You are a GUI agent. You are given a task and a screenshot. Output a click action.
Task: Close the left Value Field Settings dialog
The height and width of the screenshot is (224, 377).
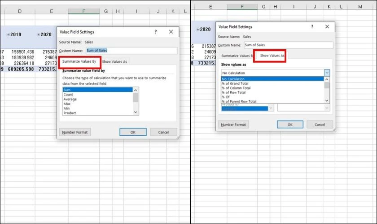tap(171, 32)
